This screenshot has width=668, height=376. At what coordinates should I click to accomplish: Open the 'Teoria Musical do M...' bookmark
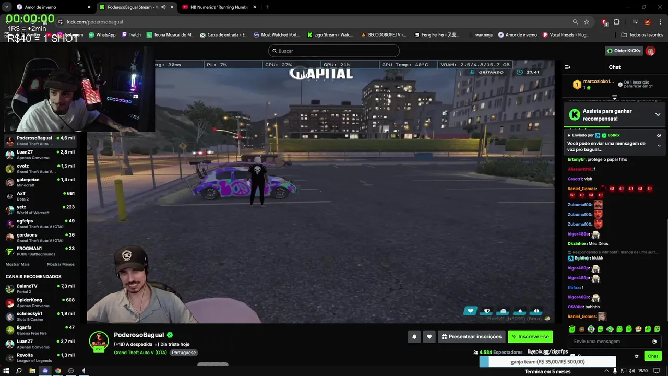[x=170, y=35]
